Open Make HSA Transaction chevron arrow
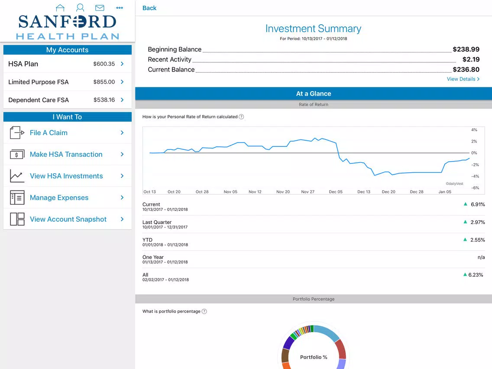This screenshot has height=369, width=492. point(122,154)
